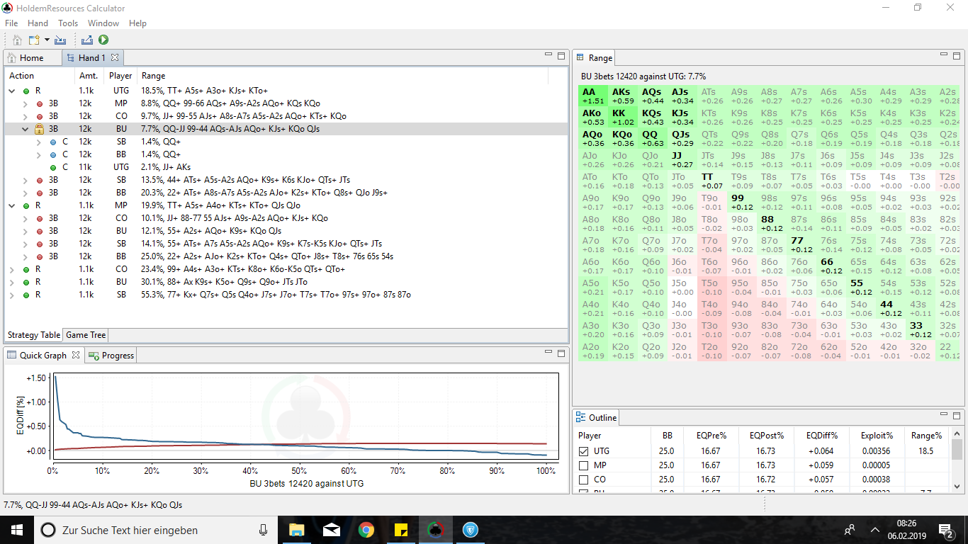Image resolution: width=968 pixels, height=544 pixels.
Task: Close the Hand 1 tab
Action: 115,57
